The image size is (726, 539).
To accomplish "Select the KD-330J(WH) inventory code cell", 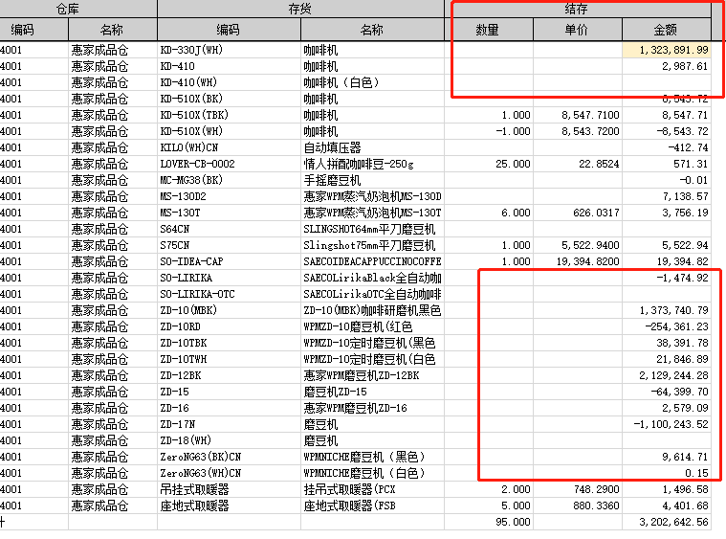I will click(x=229, y=50).
